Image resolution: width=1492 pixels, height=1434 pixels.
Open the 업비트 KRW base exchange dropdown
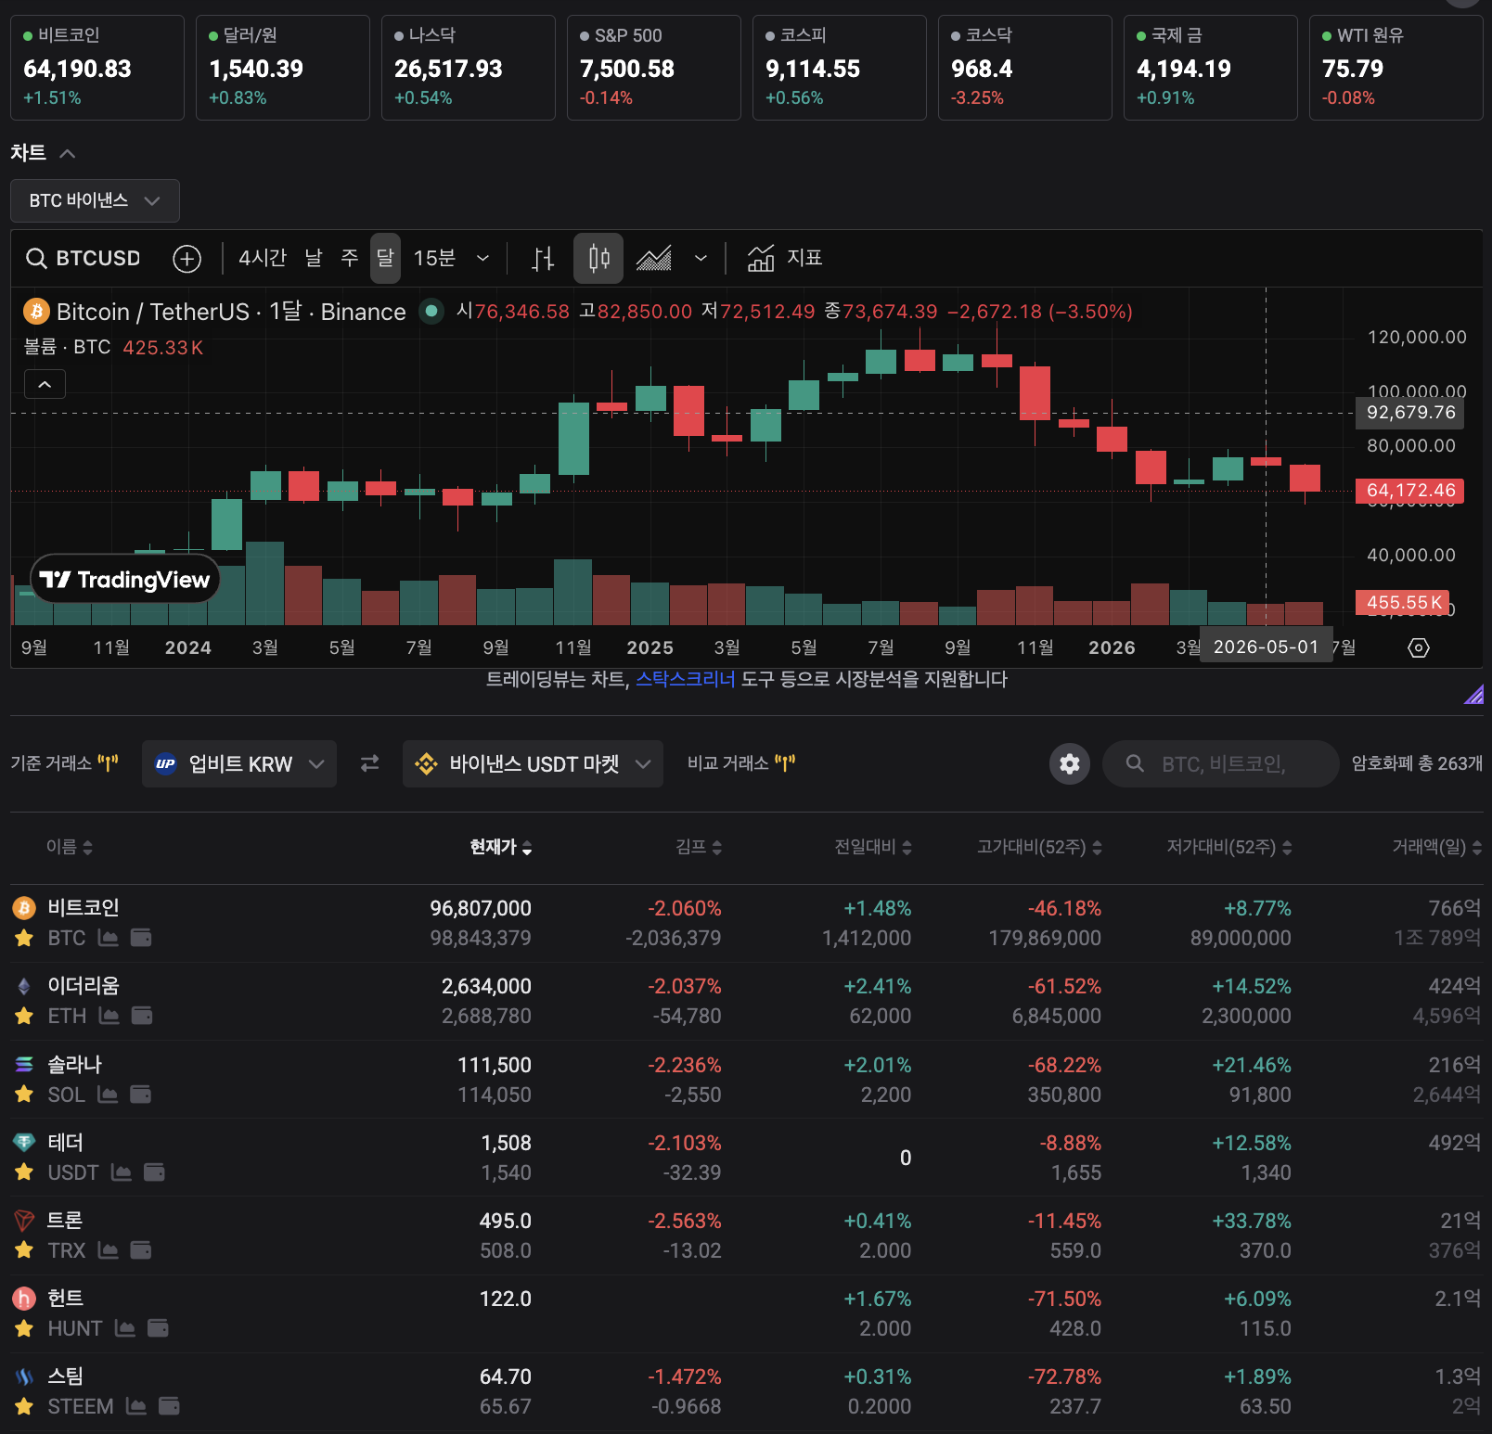click(x=239, y=763)
